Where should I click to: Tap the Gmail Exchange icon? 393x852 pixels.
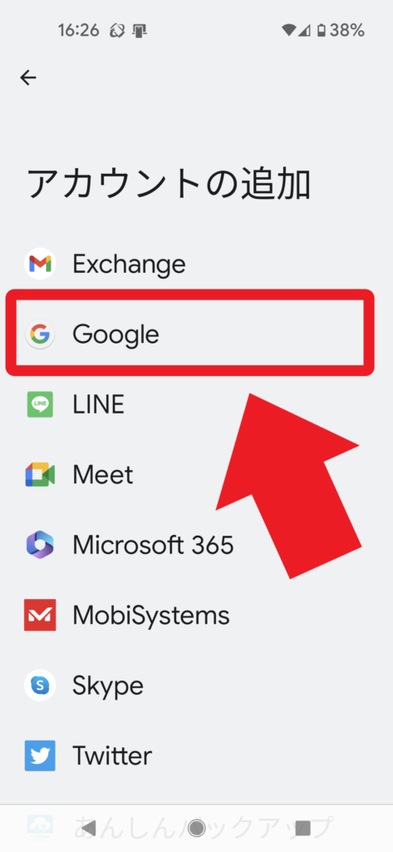pyautogui.click(x=40, y=264)
